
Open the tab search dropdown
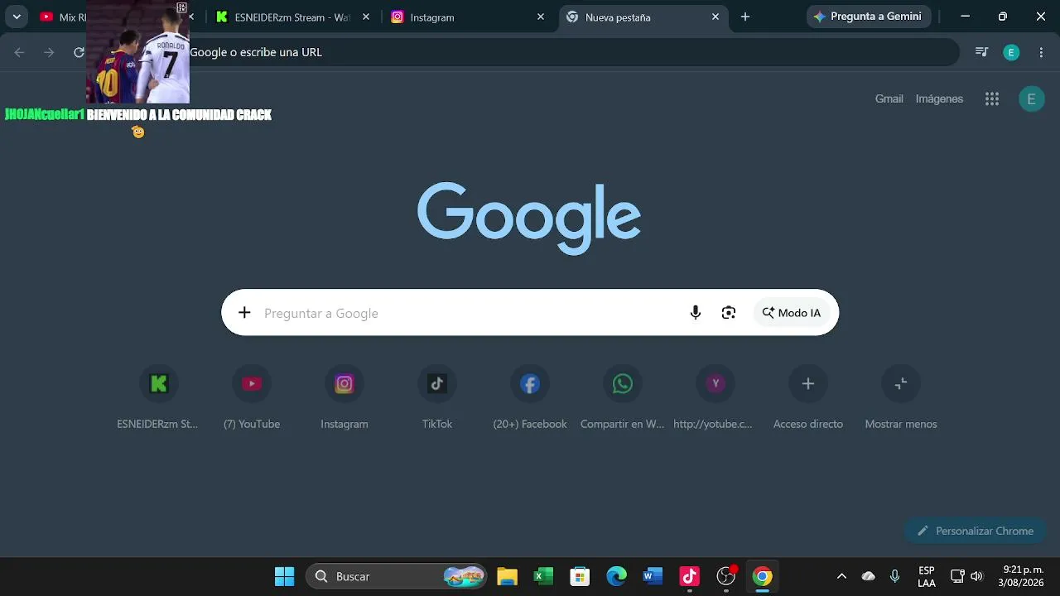pos(17,17)
